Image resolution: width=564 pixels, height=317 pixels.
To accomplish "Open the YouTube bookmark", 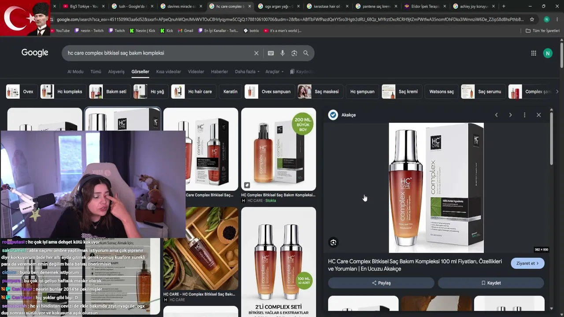I will click(x=59, y=31).
